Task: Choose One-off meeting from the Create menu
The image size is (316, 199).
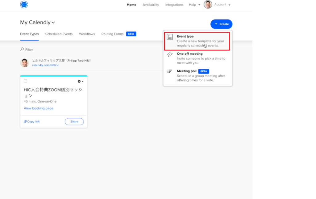Action: [x=198, y=58]
